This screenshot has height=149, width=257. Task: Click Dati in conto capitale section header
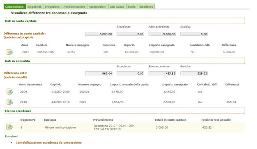pos(124,21)
